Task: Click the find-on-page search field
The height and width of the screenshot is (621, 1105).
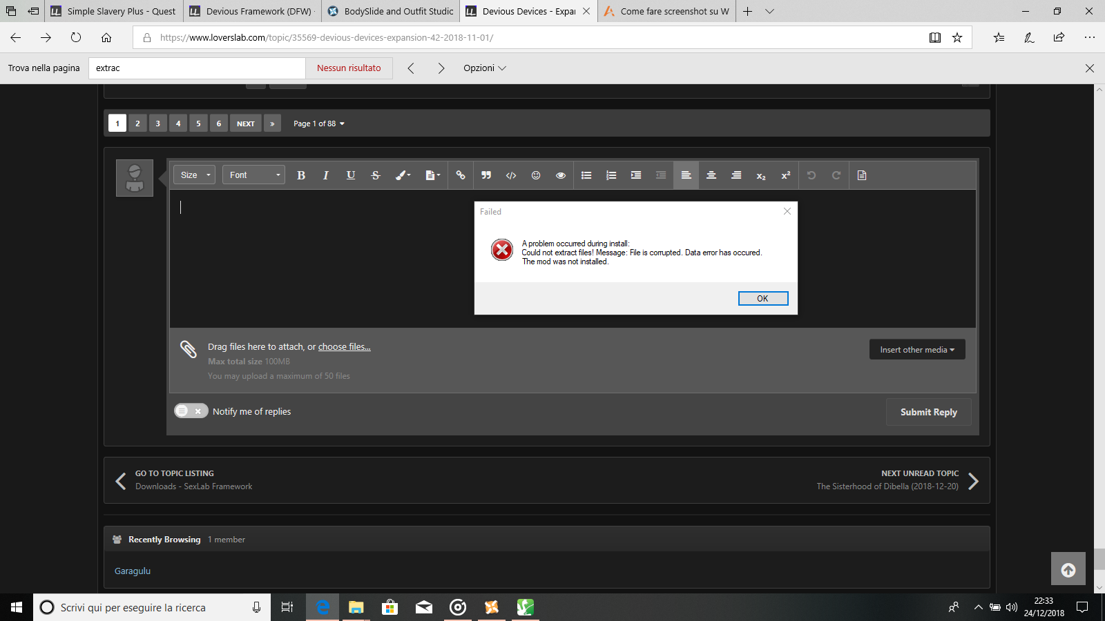Action: coord(197,68)
